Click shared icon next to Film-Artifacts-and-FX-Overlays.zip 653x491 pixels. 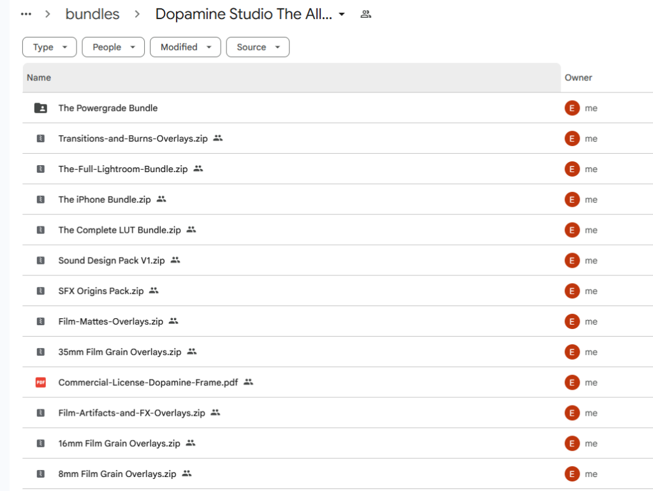216,413
